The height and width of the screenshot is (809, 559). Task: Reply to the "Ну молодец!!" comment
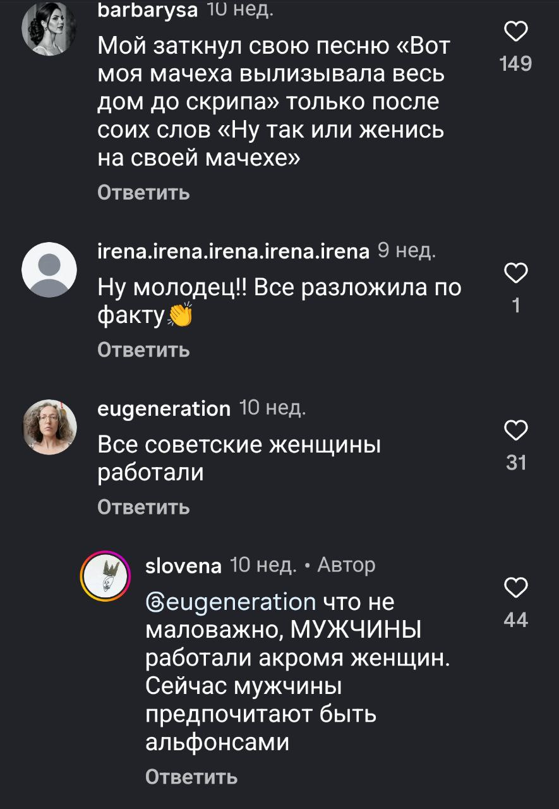pyautogui.click(x=143, y=350)
